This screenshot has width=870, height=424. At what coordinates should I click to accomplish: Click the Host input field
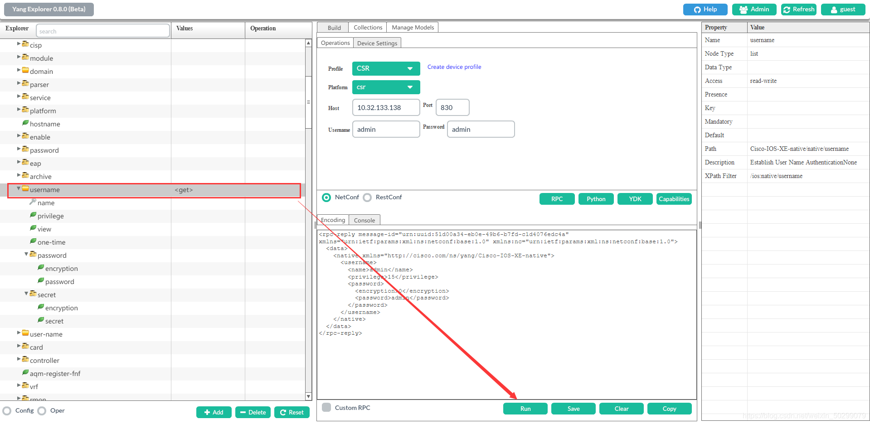pos(386,107)
